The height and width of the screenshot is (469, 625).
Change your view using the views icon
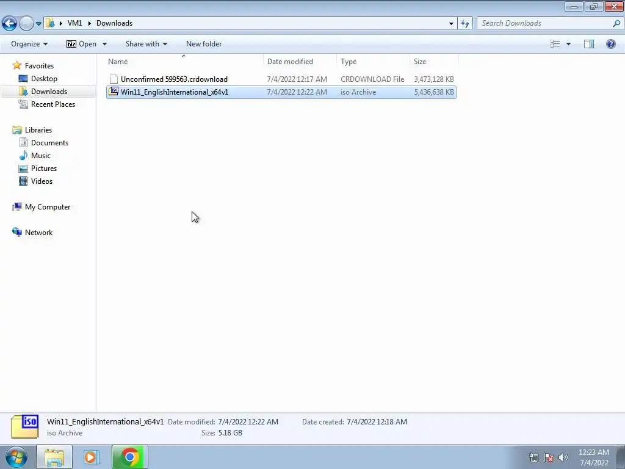tap(555, 44)
